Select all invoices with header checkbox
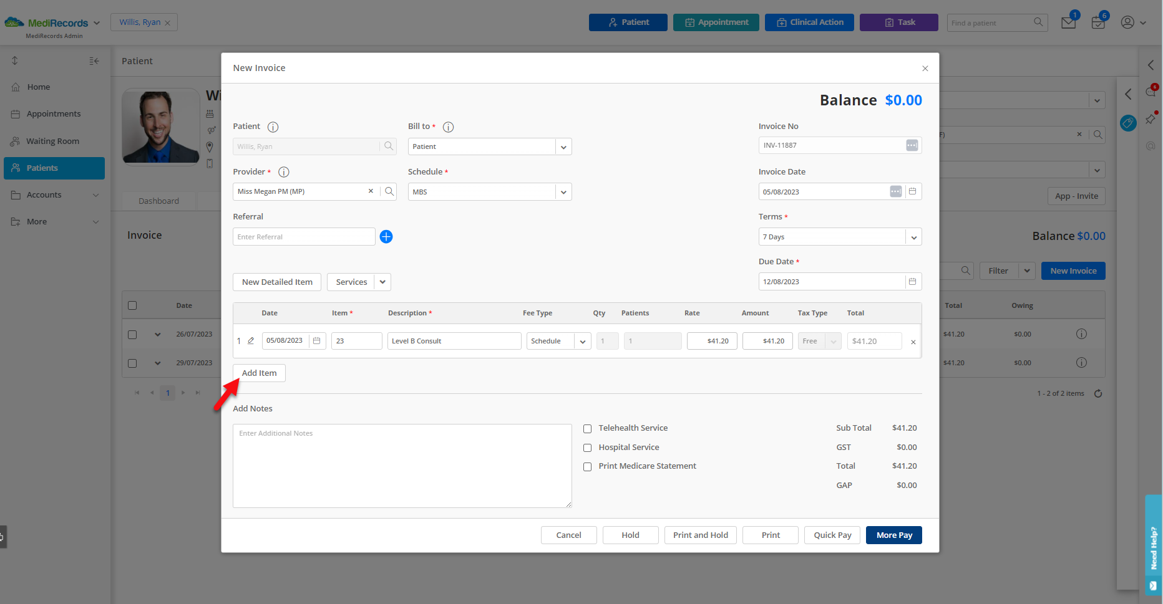 point(132,305)
